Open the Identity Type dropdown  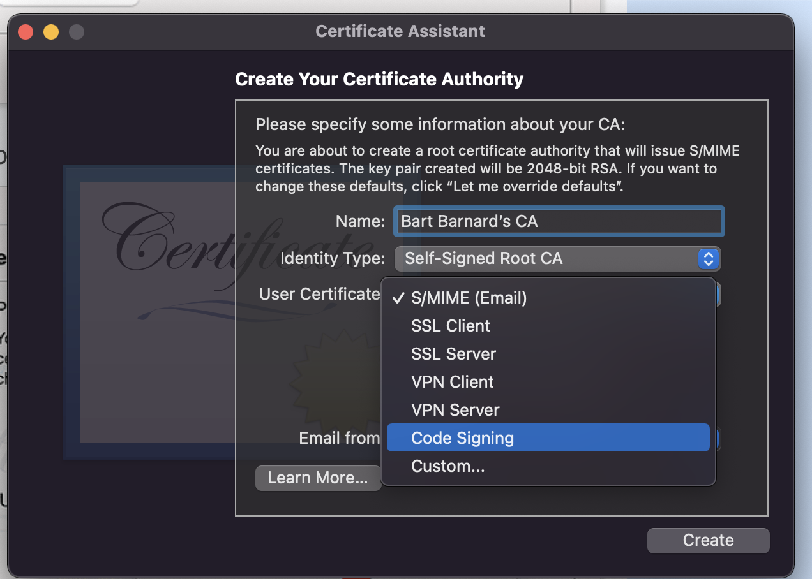[549, 258]
